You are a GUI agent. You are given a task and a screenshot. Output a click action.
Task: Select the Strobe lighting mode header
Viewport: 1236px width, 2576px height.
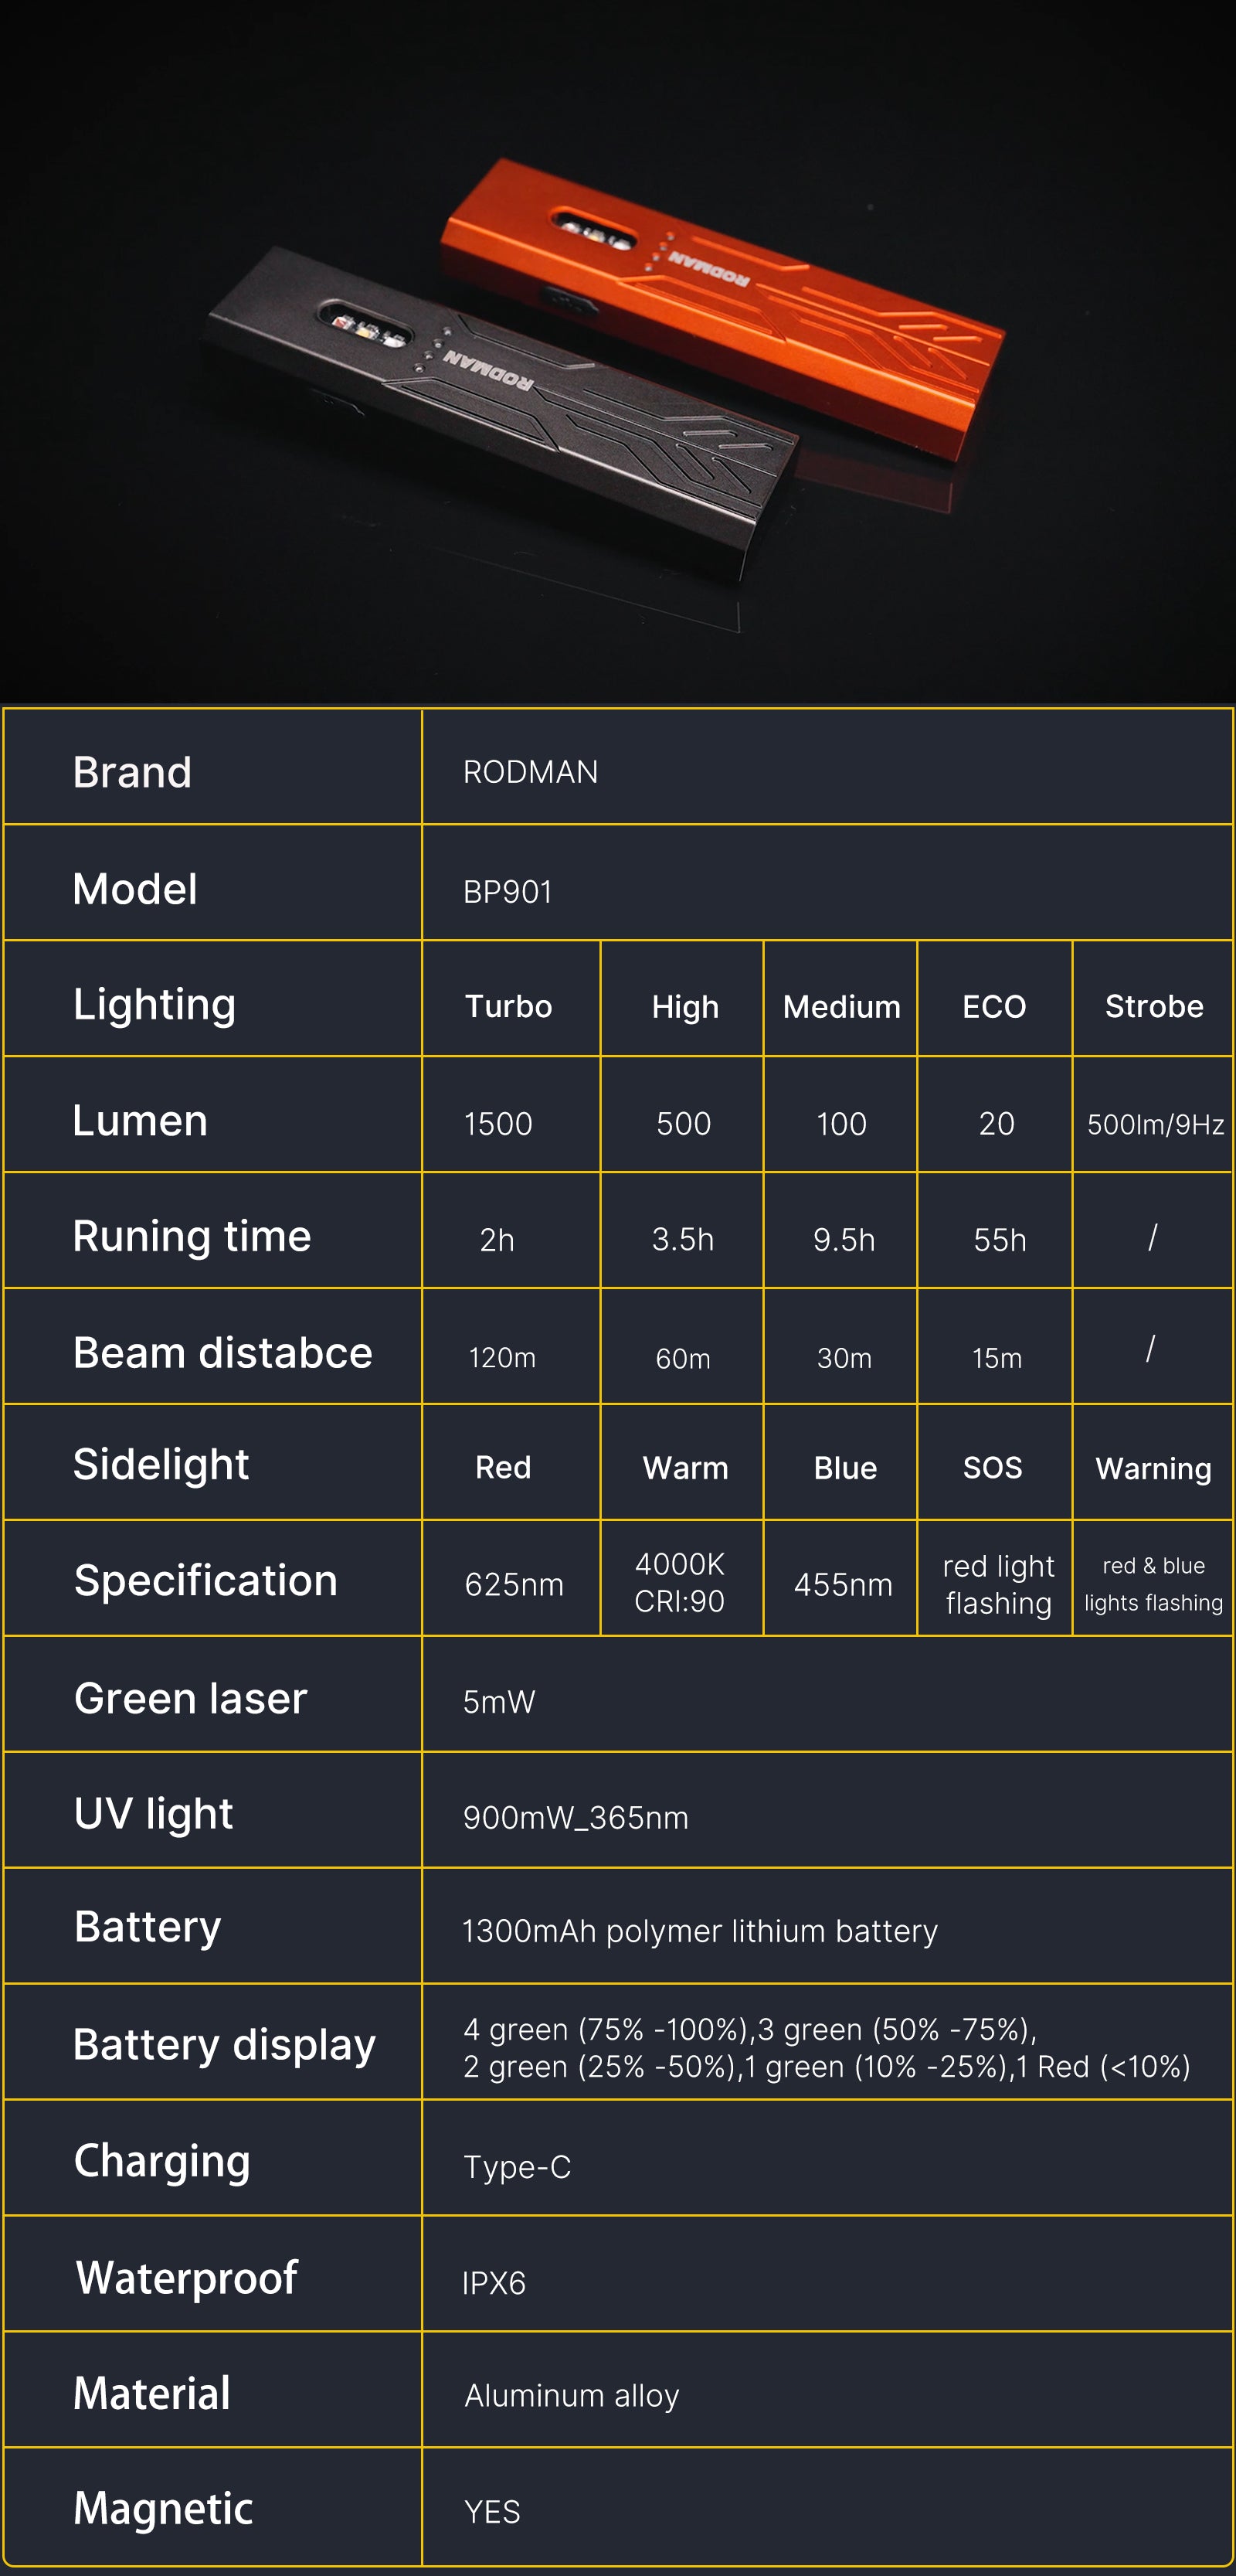click(x=1153, y=1006)
